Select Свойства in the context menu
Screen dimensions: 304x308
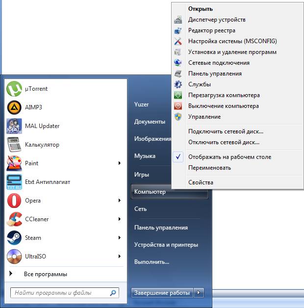(x=201, y=182)
